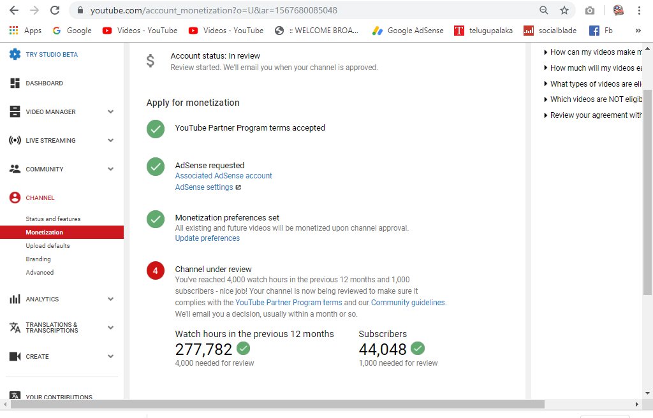This screenshot has width=653, height=418.
Task: Click the Dashboard grid icon
Action: pos(15,83)
